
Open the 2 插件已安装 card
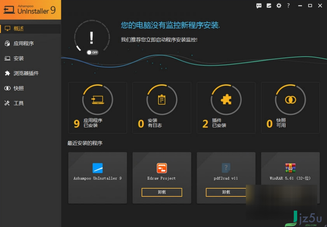226,108
